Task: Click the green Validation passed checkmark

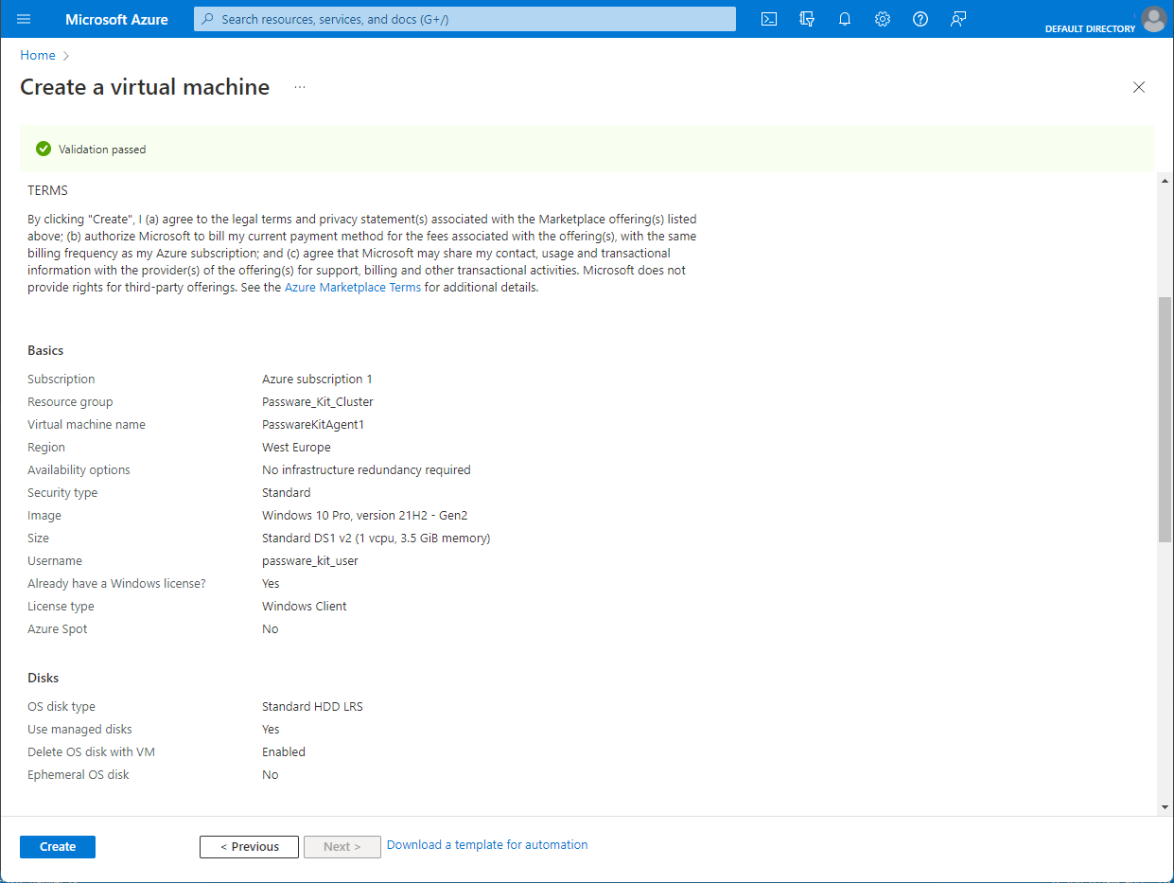Action: [x=43, y=149]
